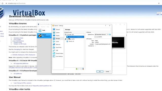
Task: Click the remove controller icon
Action: [79, 69]
